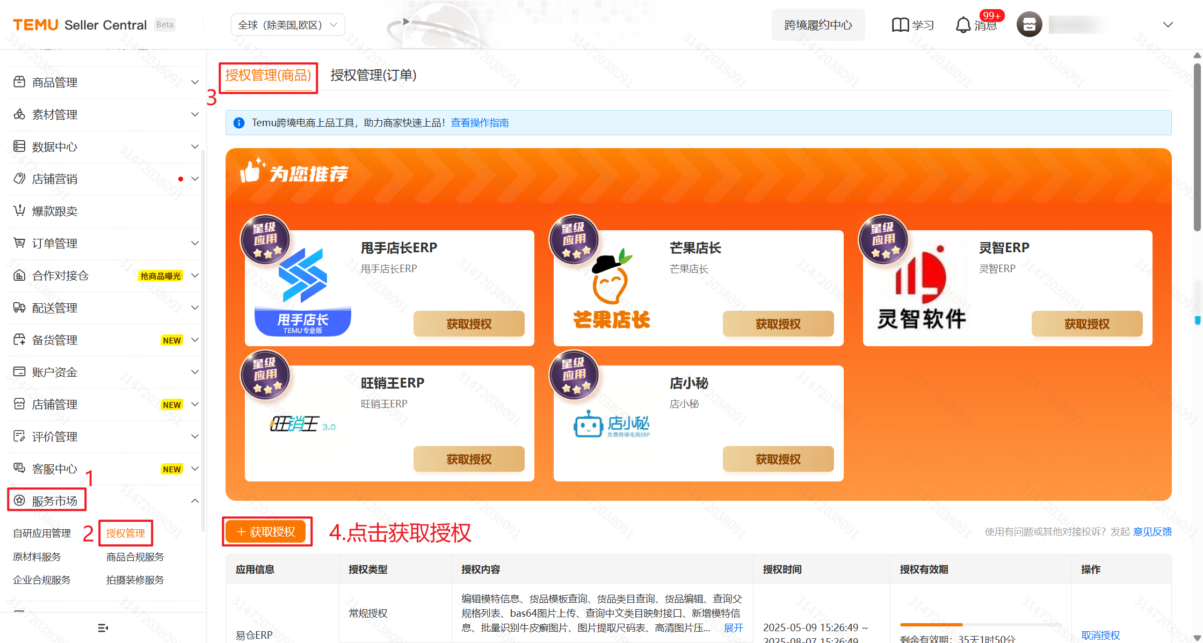The height and width of the screenshot is (643, 1203).
Task: Click 获取授权 for 甩手店长ERP
Action: [469, 324]
